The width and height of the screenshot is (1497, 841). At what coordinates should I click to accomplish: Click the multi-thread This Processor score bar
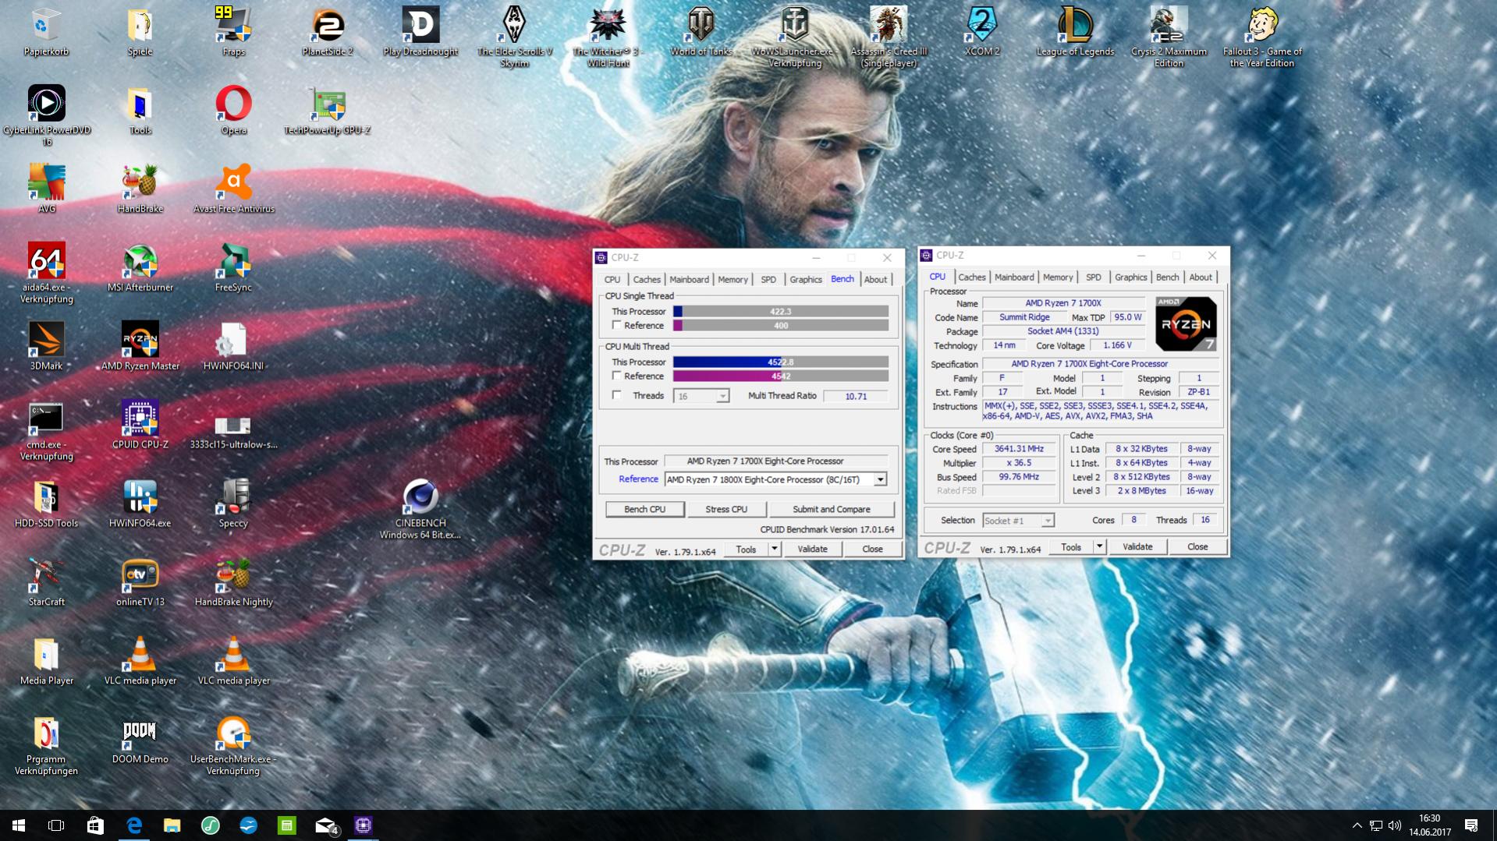pos(780,362)
